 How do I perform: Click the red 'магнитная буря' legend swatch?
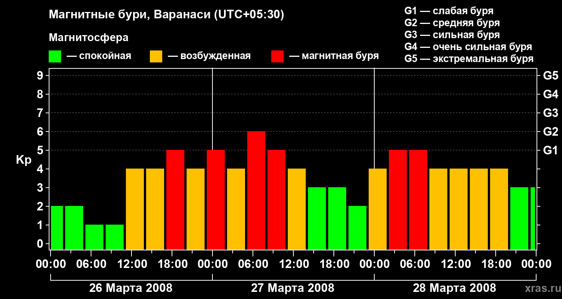[277, 56]
